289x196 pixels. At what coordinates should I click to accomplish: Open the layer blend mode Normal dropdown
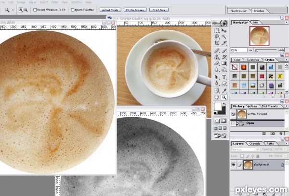246,149
